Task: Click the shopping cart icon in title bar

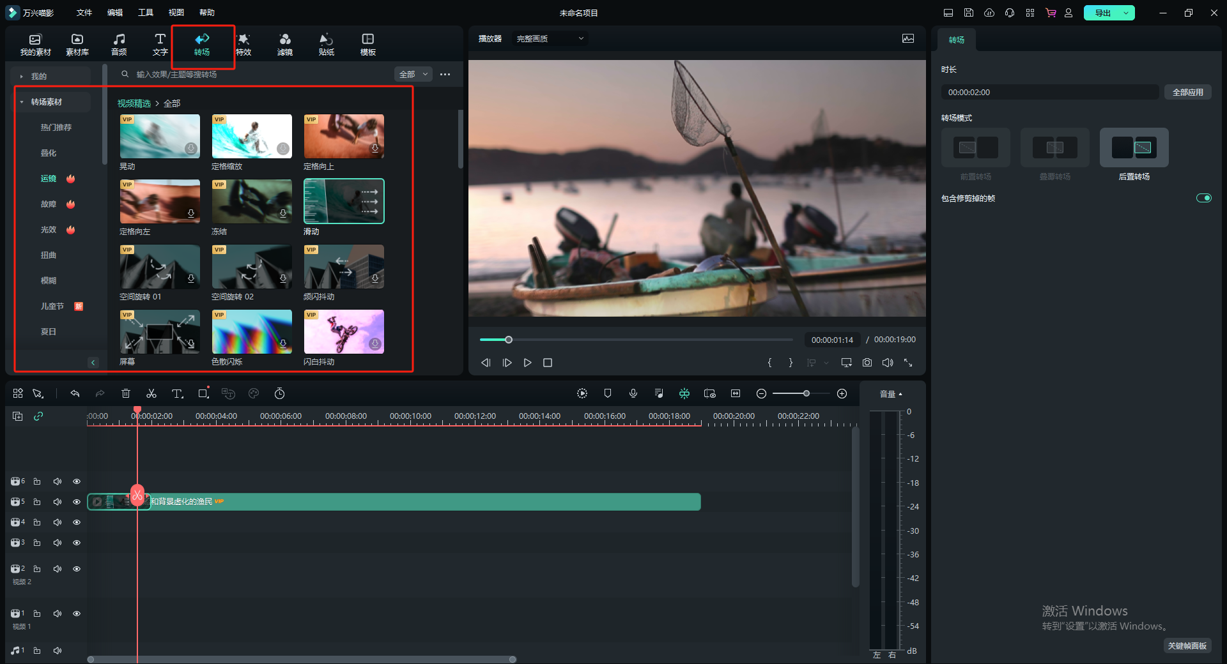Action: coord(1051,13)
